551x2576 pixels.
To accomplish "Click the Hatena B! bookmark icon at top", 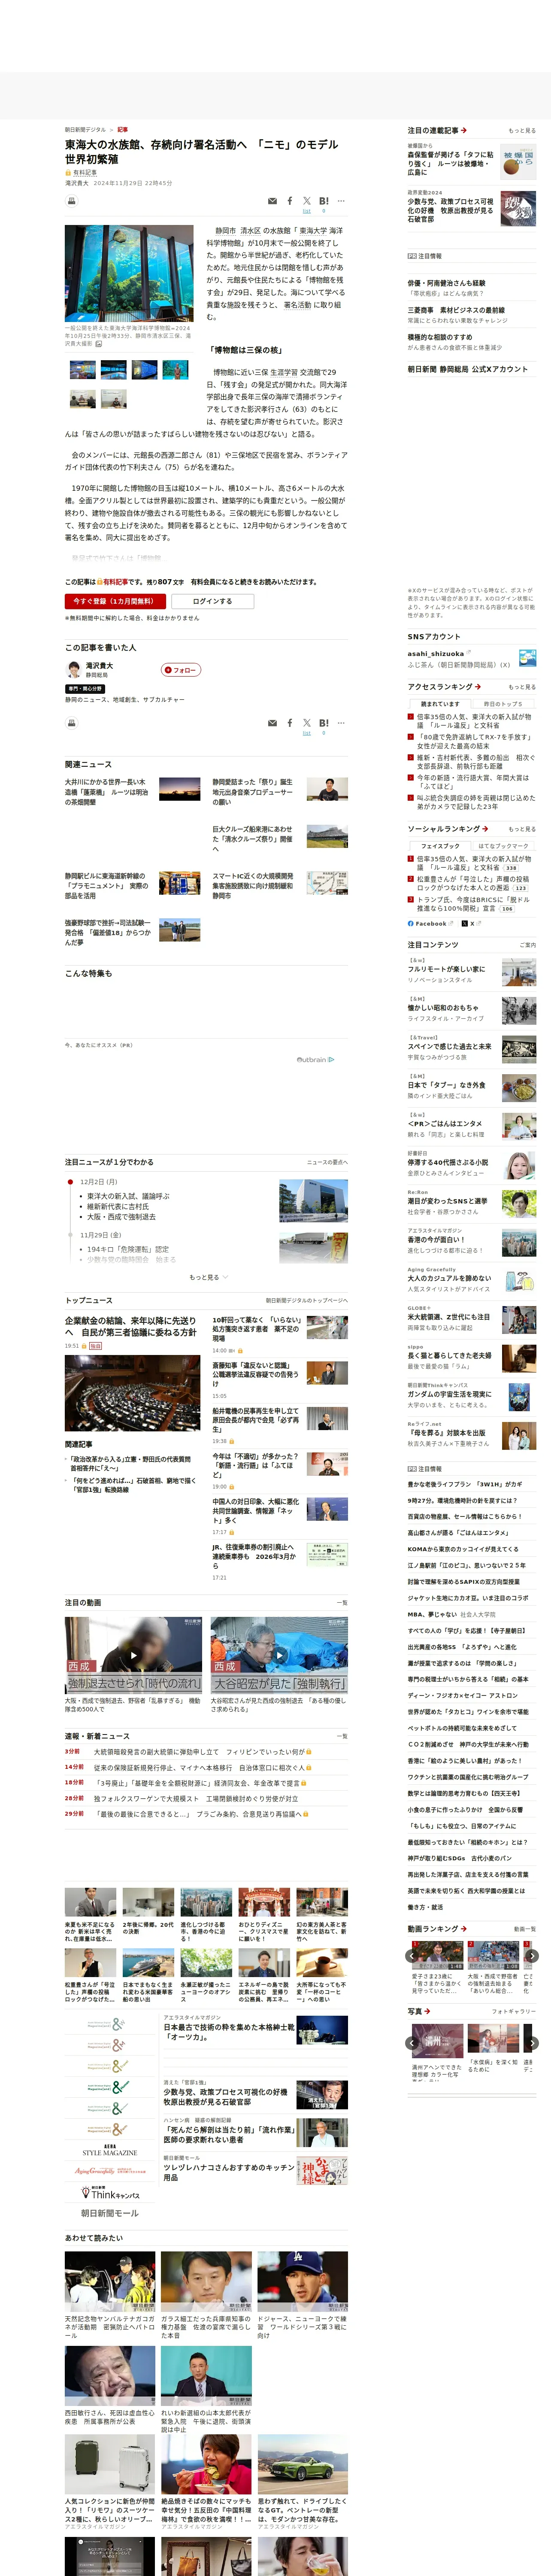I will pos(323,201).
